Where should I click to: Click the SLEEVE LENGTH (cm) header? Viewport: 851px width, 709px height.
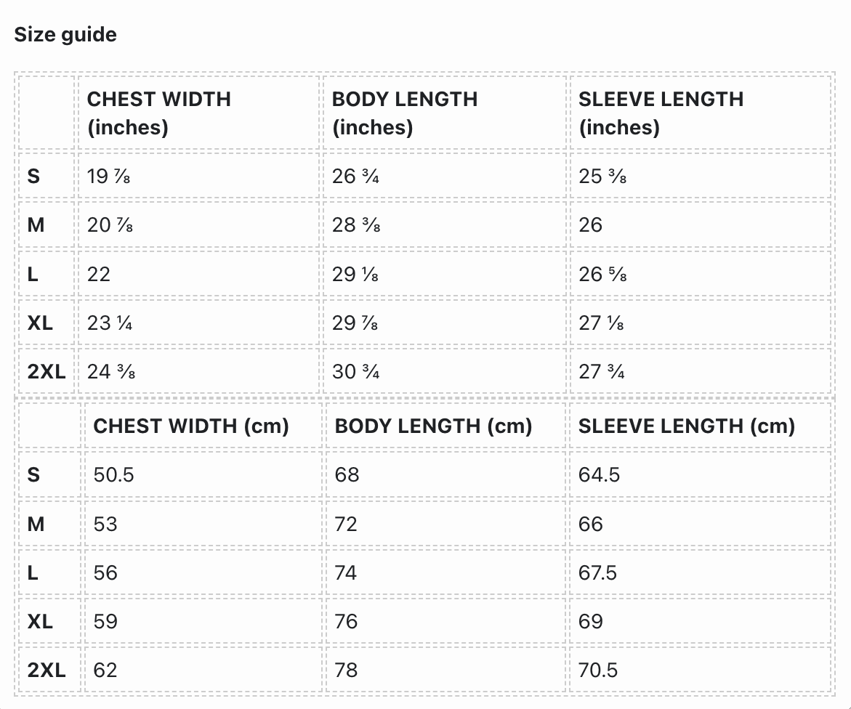[686, 426]
